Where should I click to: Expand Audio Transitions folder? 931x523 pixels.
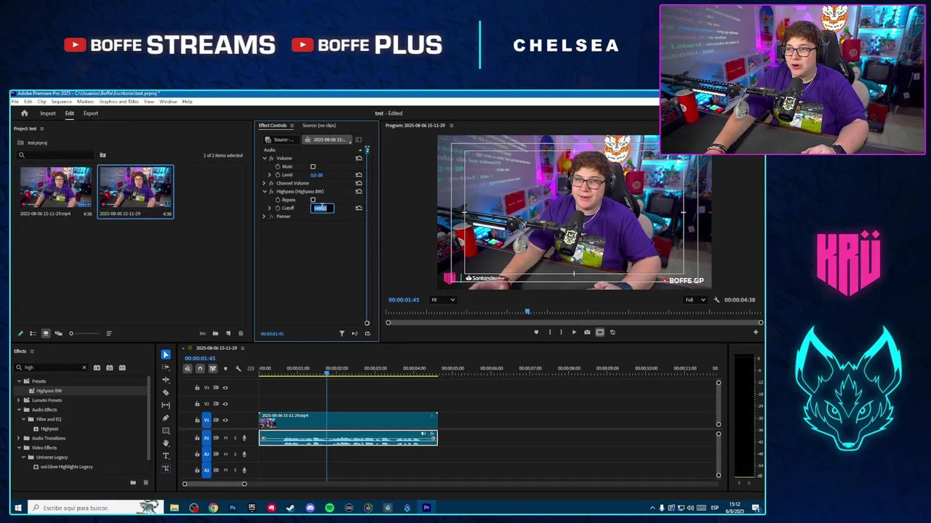tap(19, 438)
